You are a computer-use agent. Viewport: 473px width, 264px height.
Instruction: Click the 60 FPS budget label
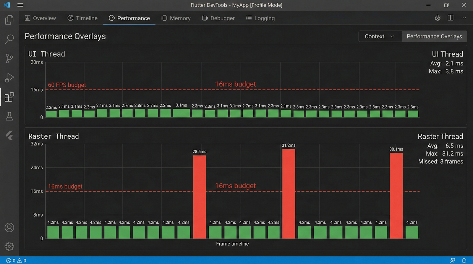point(67,85)
